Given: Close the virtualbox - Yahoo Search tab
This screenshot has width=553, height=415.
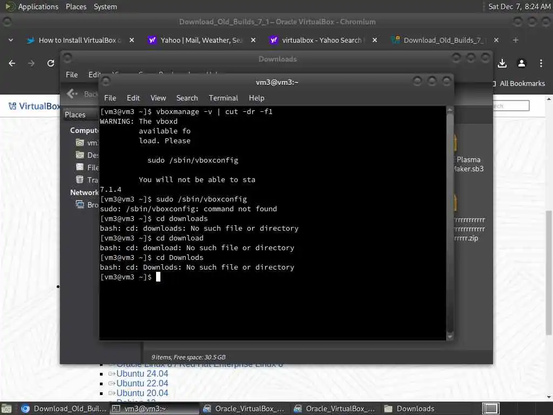Looking at the screenshot, I should pos(375,40).
